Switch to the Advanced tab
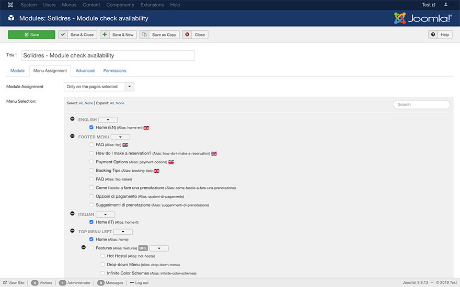460x287 pixels. point(85,70)
